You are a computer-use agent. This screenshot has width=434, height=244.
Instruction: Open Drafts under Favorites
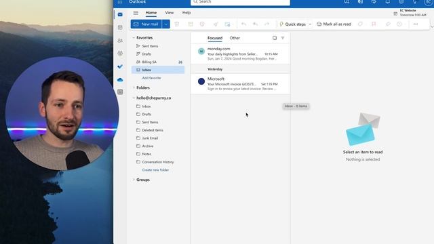click(x=158, y=54)
